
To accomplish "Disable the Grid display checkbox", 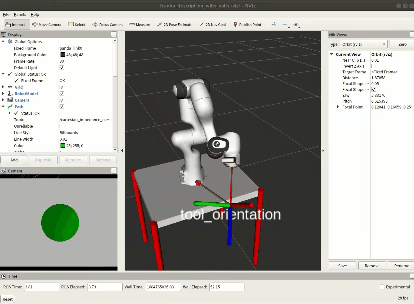I will point(62,87).
